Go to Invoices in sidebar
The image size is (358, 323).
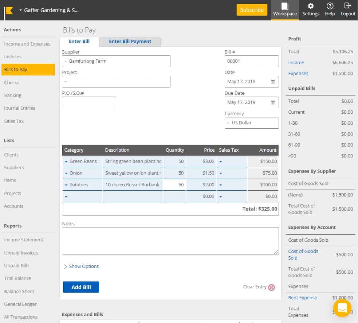pos(12,57)
